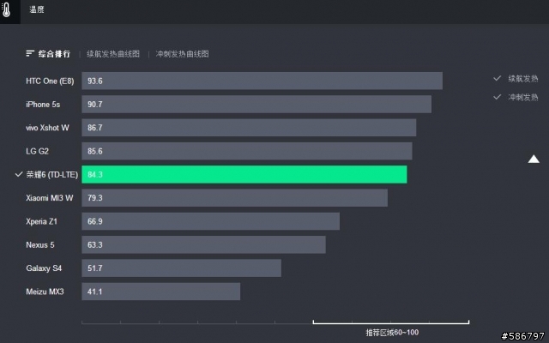549x343 pixels.
Task: Click the 90.7 score bar
Action: (256, 105)
